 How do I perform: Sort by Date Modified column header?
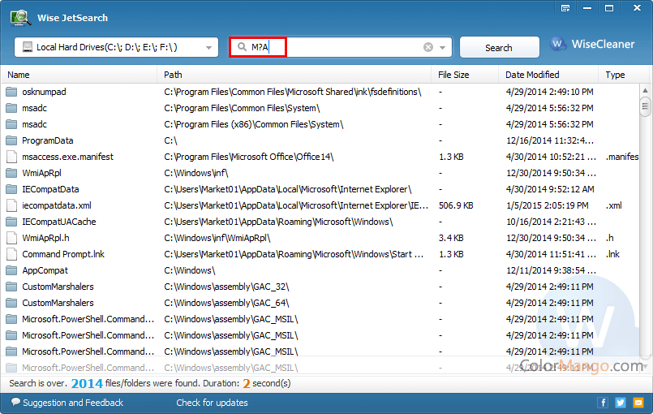pyautogui.click(x=548, y=75)
